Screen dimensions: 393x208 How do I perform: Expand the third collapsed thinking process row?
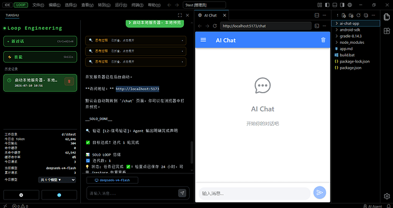136,61
